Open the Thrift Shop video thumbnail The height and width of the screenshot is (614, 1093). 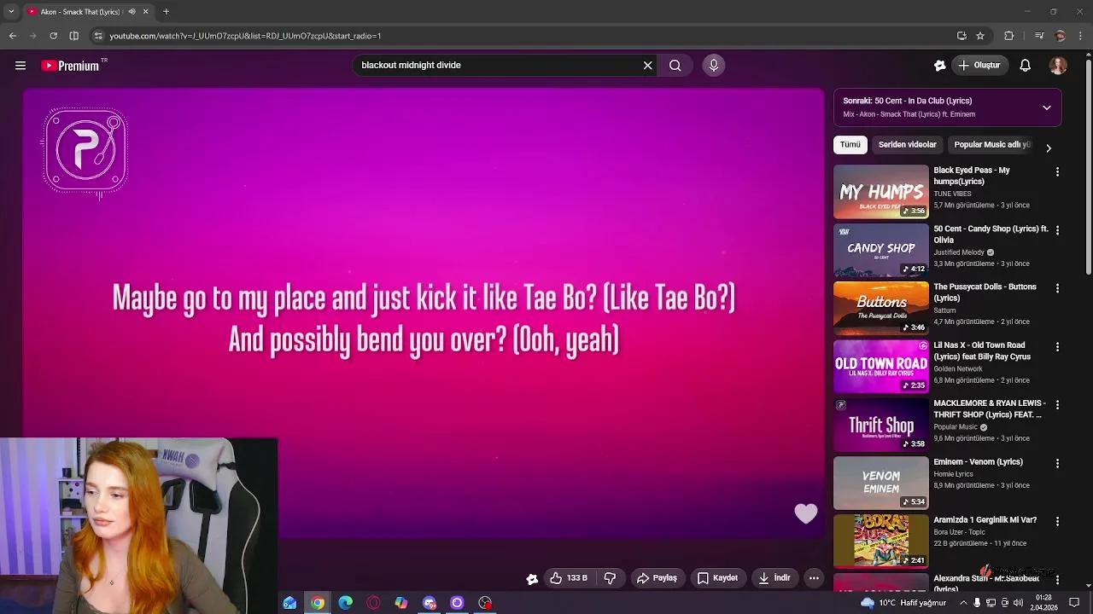pyautogui.click(x=880, y=425)
